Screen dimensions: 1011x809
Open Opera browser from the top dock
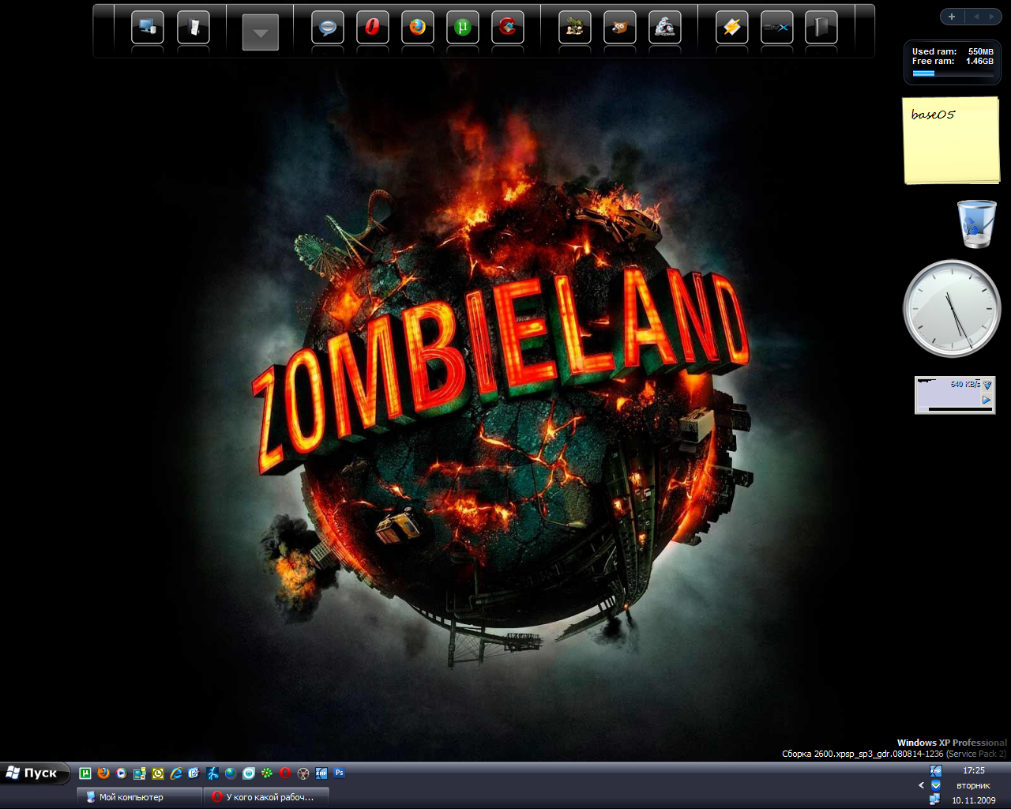pos(372,28)
